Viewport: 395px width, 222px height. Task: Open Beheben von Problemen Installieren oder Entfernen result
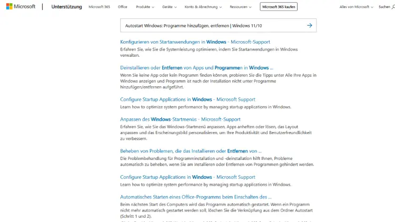[x=191, y=151]
